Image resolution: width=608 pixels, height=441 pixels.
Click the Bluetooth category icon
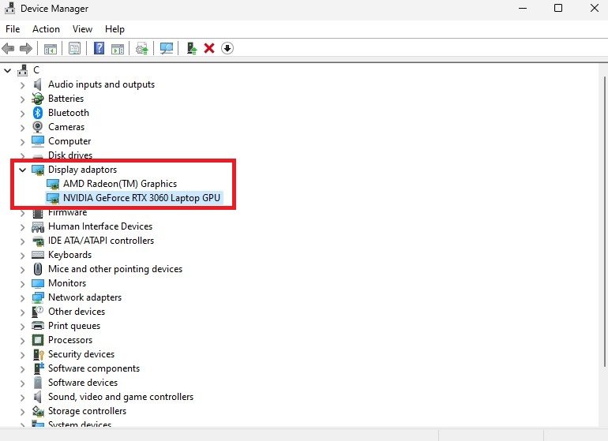pyautogui.click(x=38, y=113)
